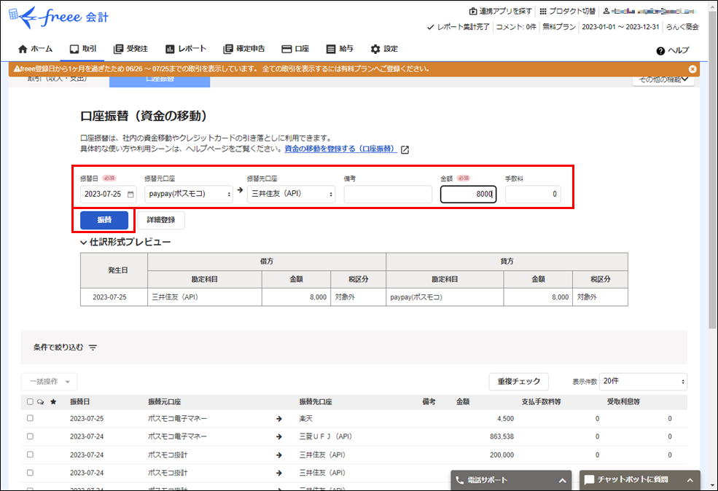Screen dimensions: 718x491
Task: Close the orange warning banner
Action: [692, 69]
